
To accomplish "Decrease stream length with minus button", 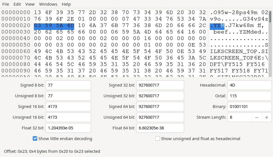I will coord(257,117).
